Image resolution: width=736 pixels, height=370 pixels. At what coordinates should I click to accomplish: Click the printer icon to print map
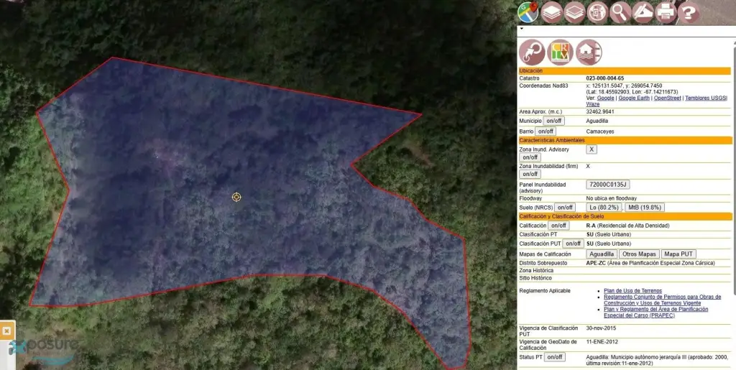[x=666, y=12]
